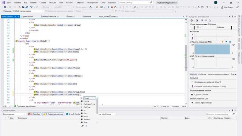Image resolution: width=242 pixels, height=136 pixels.
Task: Click the undo arrow icon
Action: [x=31, y=7]
